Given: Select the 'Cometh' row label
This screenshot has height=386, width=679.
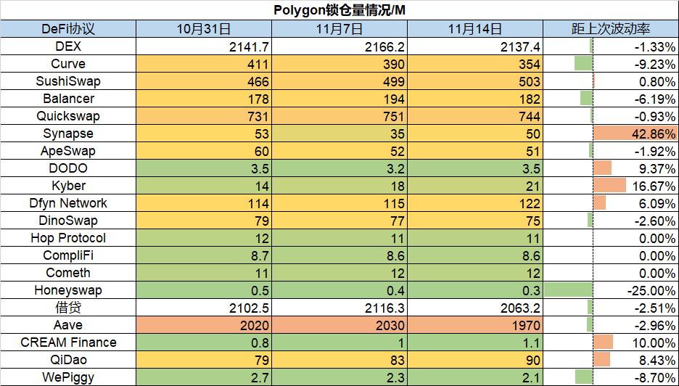Looking at the screenshot, I should coord(68,273).
